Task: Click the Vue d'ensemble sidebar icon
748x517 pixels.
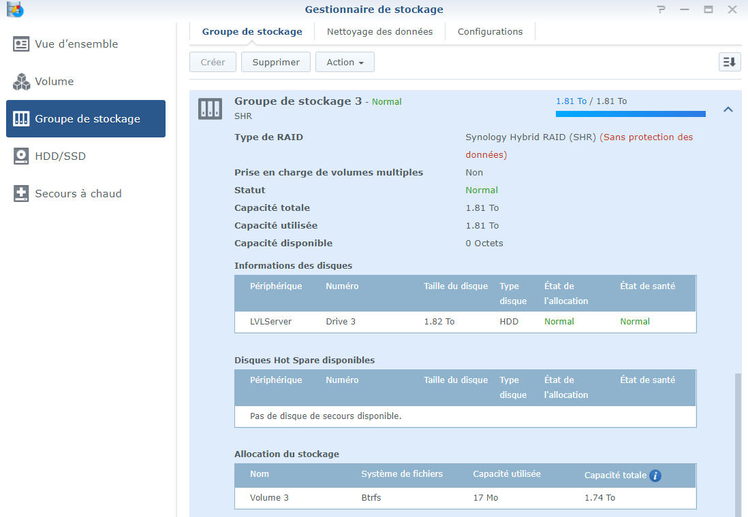Action: (x=21, y=44)
